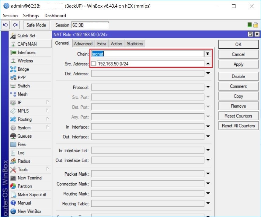Click the Reset Counters button
This screenshot has width=261, height=217.
coord(238,116)
